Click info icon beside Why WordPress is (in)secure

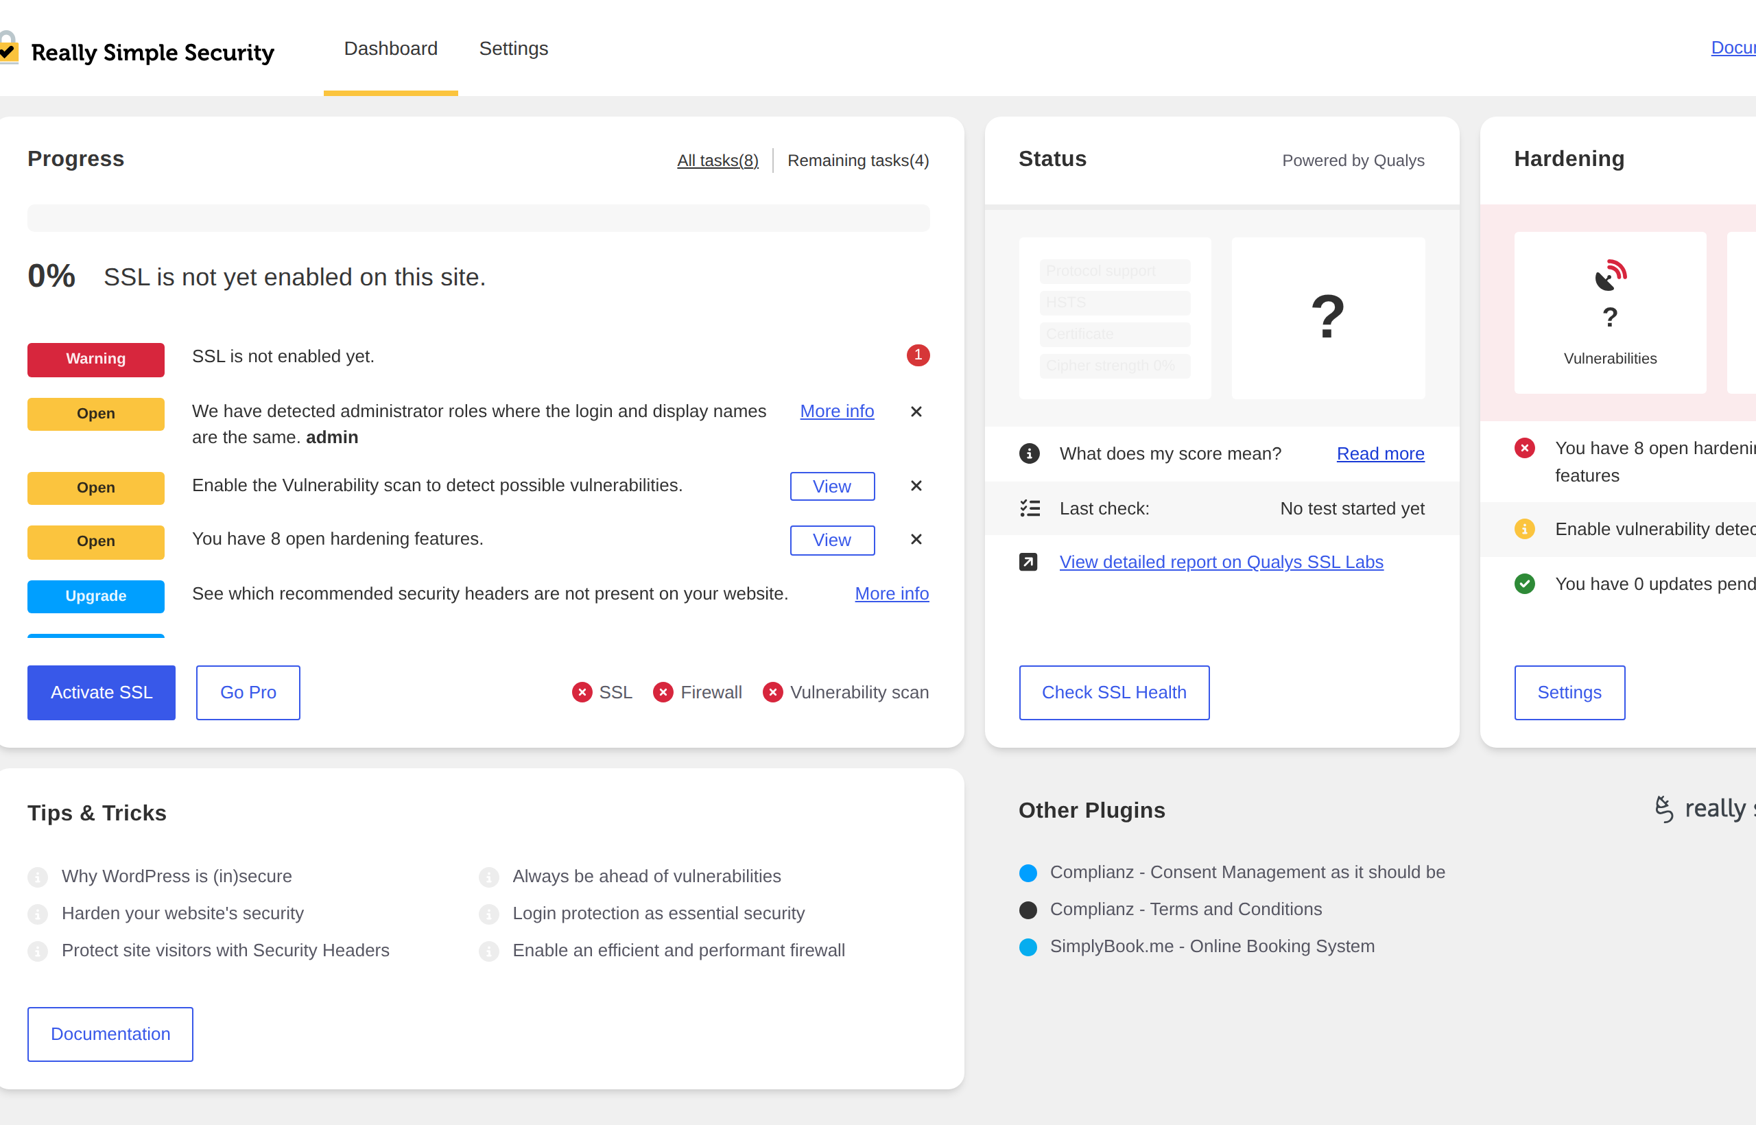pyautogui.click(x=38, y=877)
